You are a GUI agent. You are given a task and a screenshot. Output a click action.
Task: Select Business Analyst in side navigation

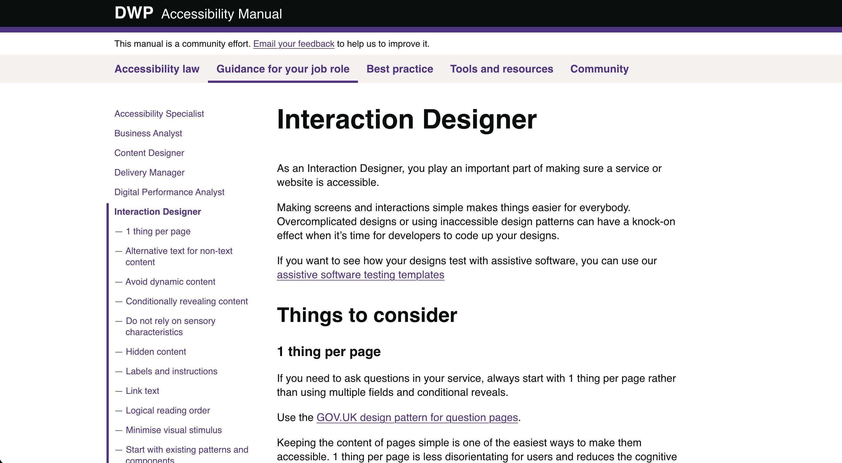point(148,133)
